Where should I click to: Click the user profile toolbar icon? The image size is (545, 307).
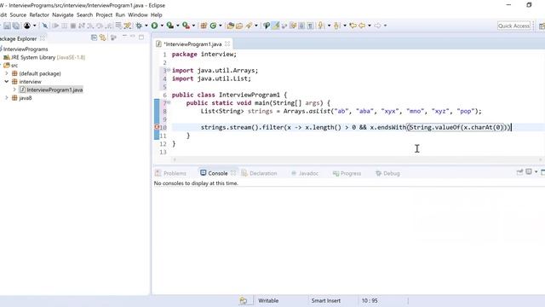point(27,26)
